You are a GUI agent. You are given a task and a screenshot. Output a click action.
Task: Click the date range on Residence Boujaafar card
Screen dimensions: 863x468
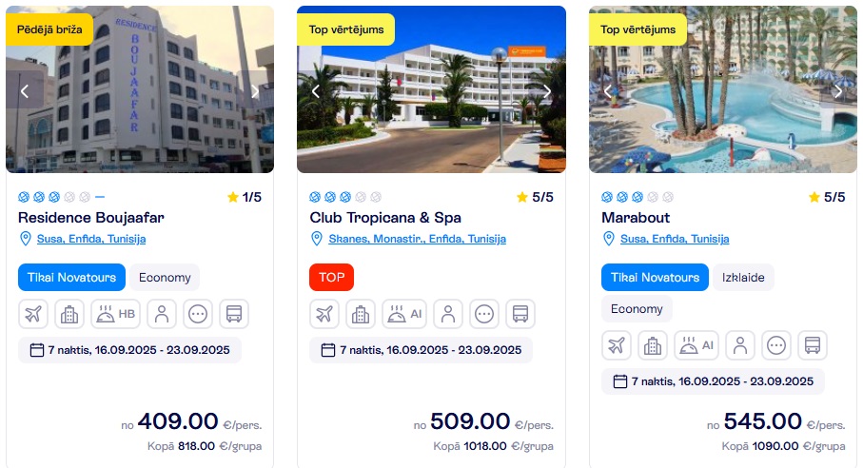click(129, 350)
